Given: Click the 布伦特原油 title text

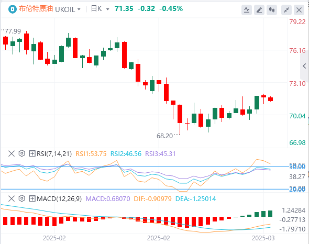Looking at the screenshot, I should coord(36,9).
